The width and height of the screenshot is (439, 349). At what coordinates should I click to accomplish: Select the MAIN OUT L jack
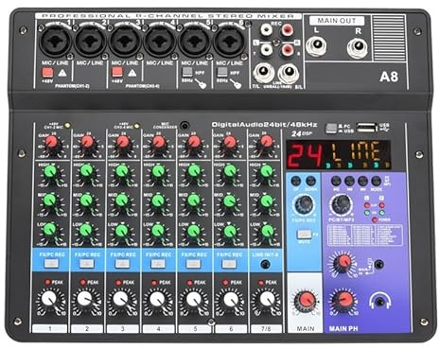[x=316, y=46]
